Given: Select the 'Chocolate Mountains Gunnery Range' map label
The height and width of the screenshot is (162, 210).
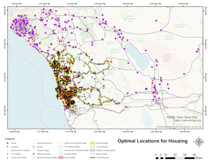Looking at the screenshot, I should tap(167, 58).
